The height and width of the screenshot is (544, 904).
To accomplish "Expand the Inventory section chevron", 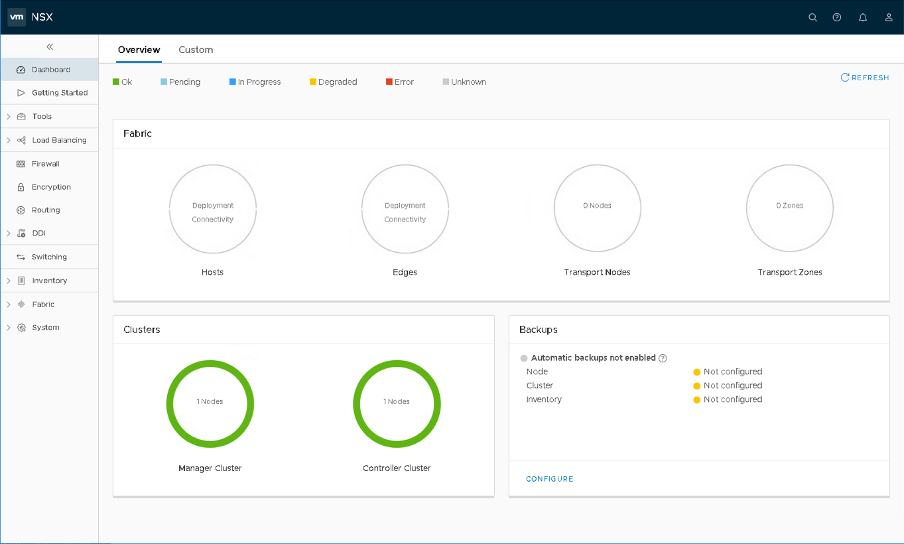I will pyautogui.click(x=9, y=281).
